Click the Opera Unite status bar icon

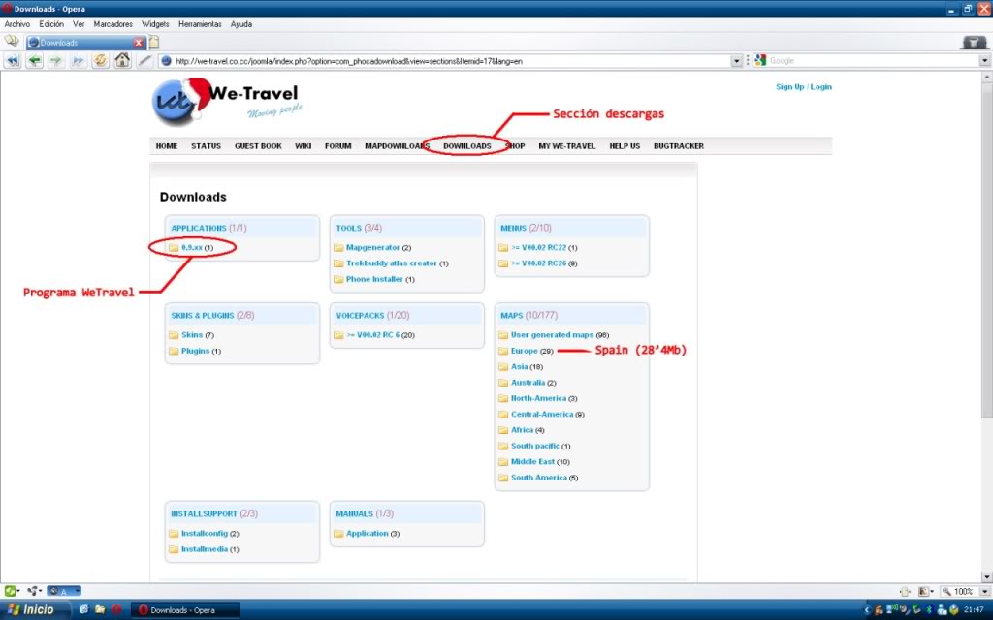click(32, 591)
